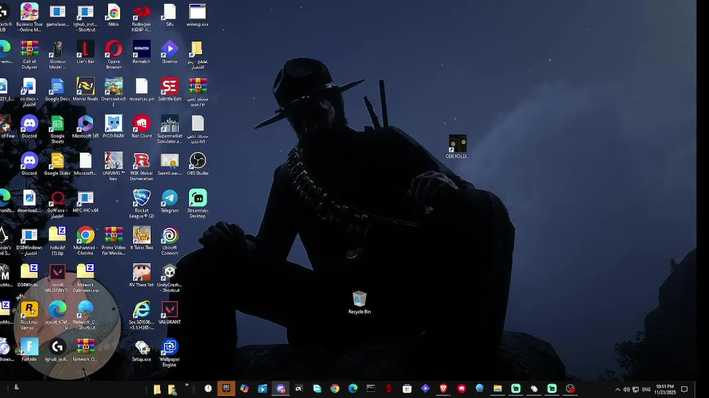Select the CLICKOLDI desktop icon
This screenshot has height=398, width=709.
pyautogui.click(x=458, y=146)
